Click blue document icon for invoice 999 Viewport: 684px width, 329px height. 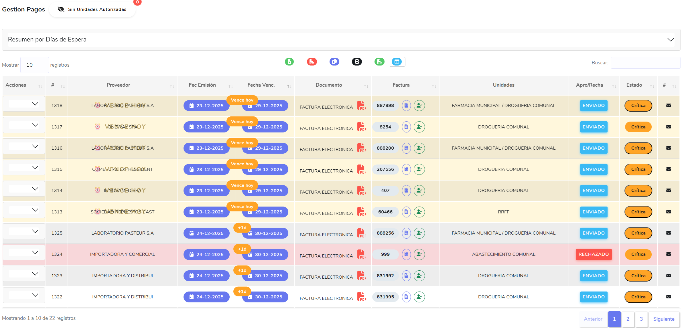[406, 254]
